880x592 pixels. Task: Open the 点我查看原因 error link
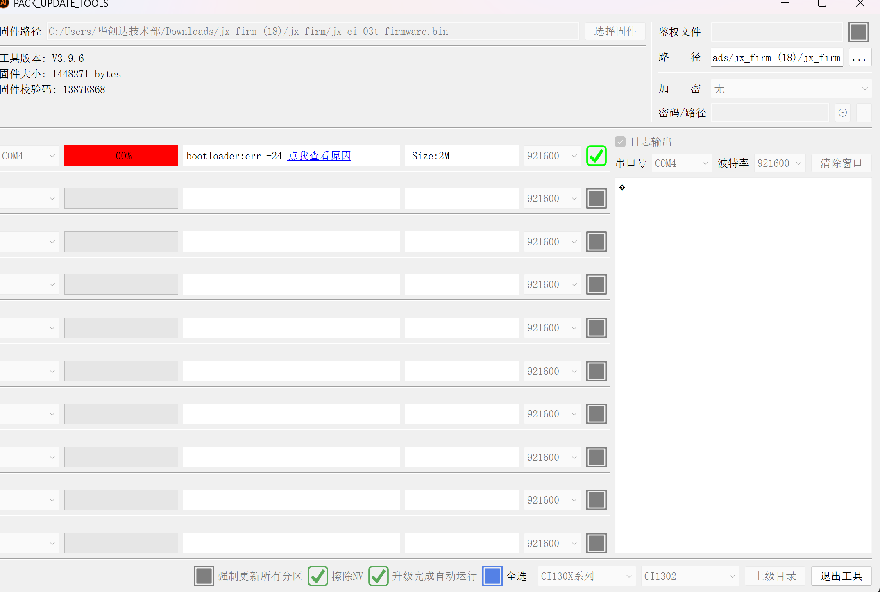click(319, 156)
